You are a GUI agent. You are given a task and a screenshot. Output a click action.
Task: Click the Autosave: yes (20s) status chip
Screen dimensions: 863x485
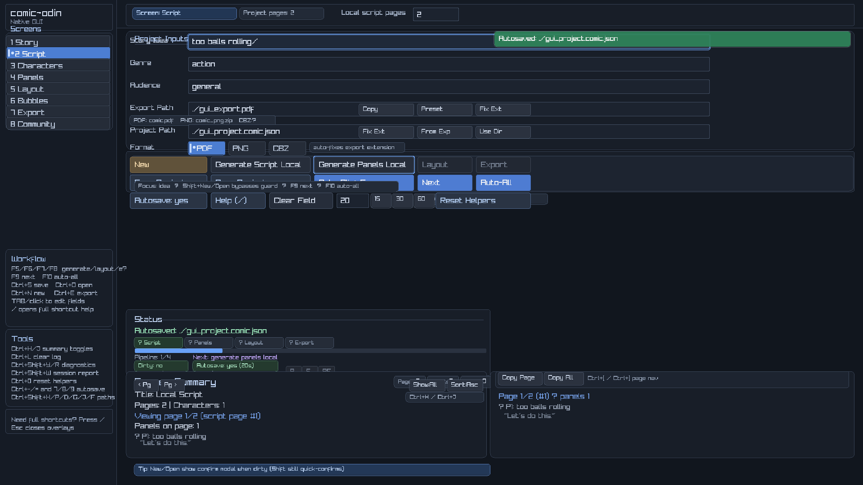[x=236, y=366]
